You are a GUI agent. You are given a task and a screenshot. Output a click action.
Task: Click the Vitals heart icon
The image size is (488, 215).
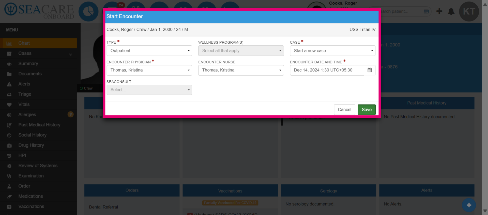pos(9,104)
